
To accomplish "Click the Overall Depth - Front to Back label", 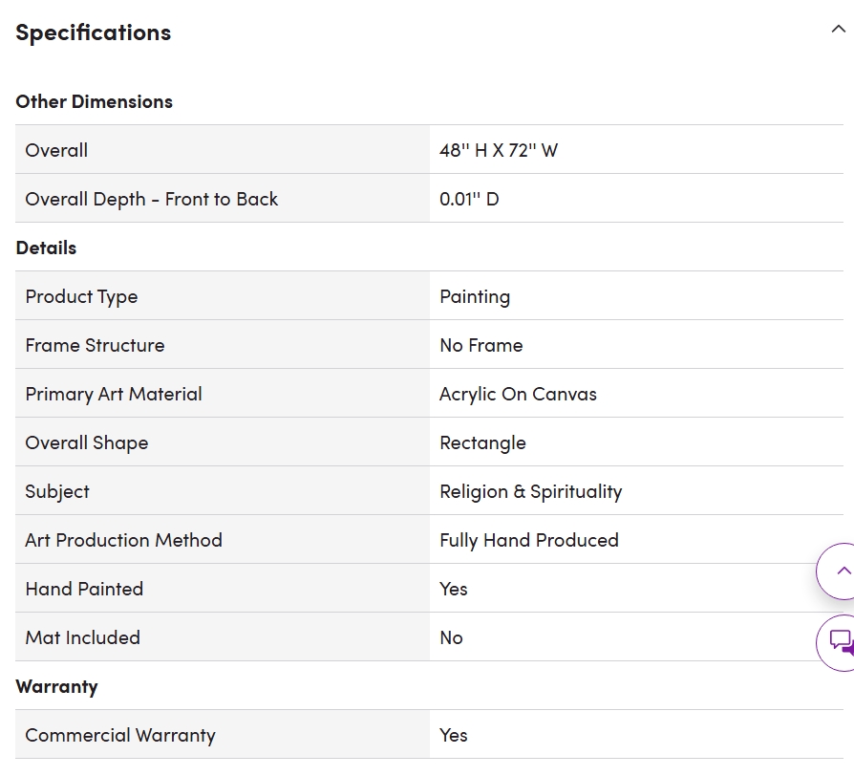I will tap(151, 199).
